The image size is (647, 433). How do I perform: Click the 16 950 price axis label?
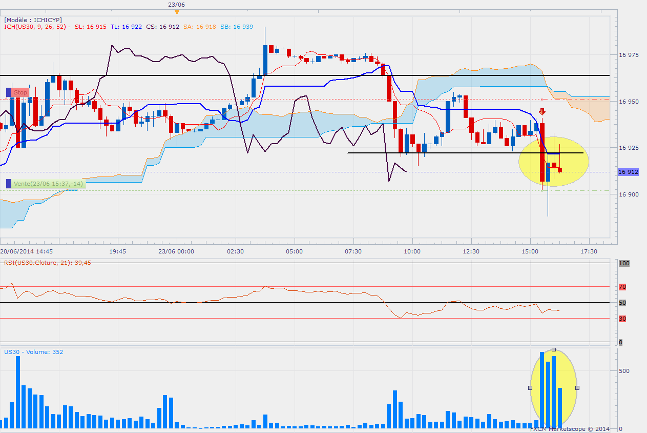click(629, 102)
